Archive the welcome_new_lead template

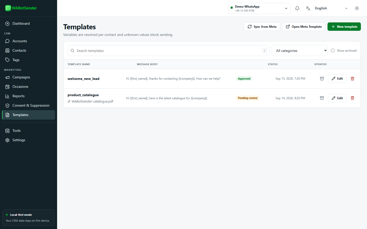pyautogui.click(x=322, y=79)
